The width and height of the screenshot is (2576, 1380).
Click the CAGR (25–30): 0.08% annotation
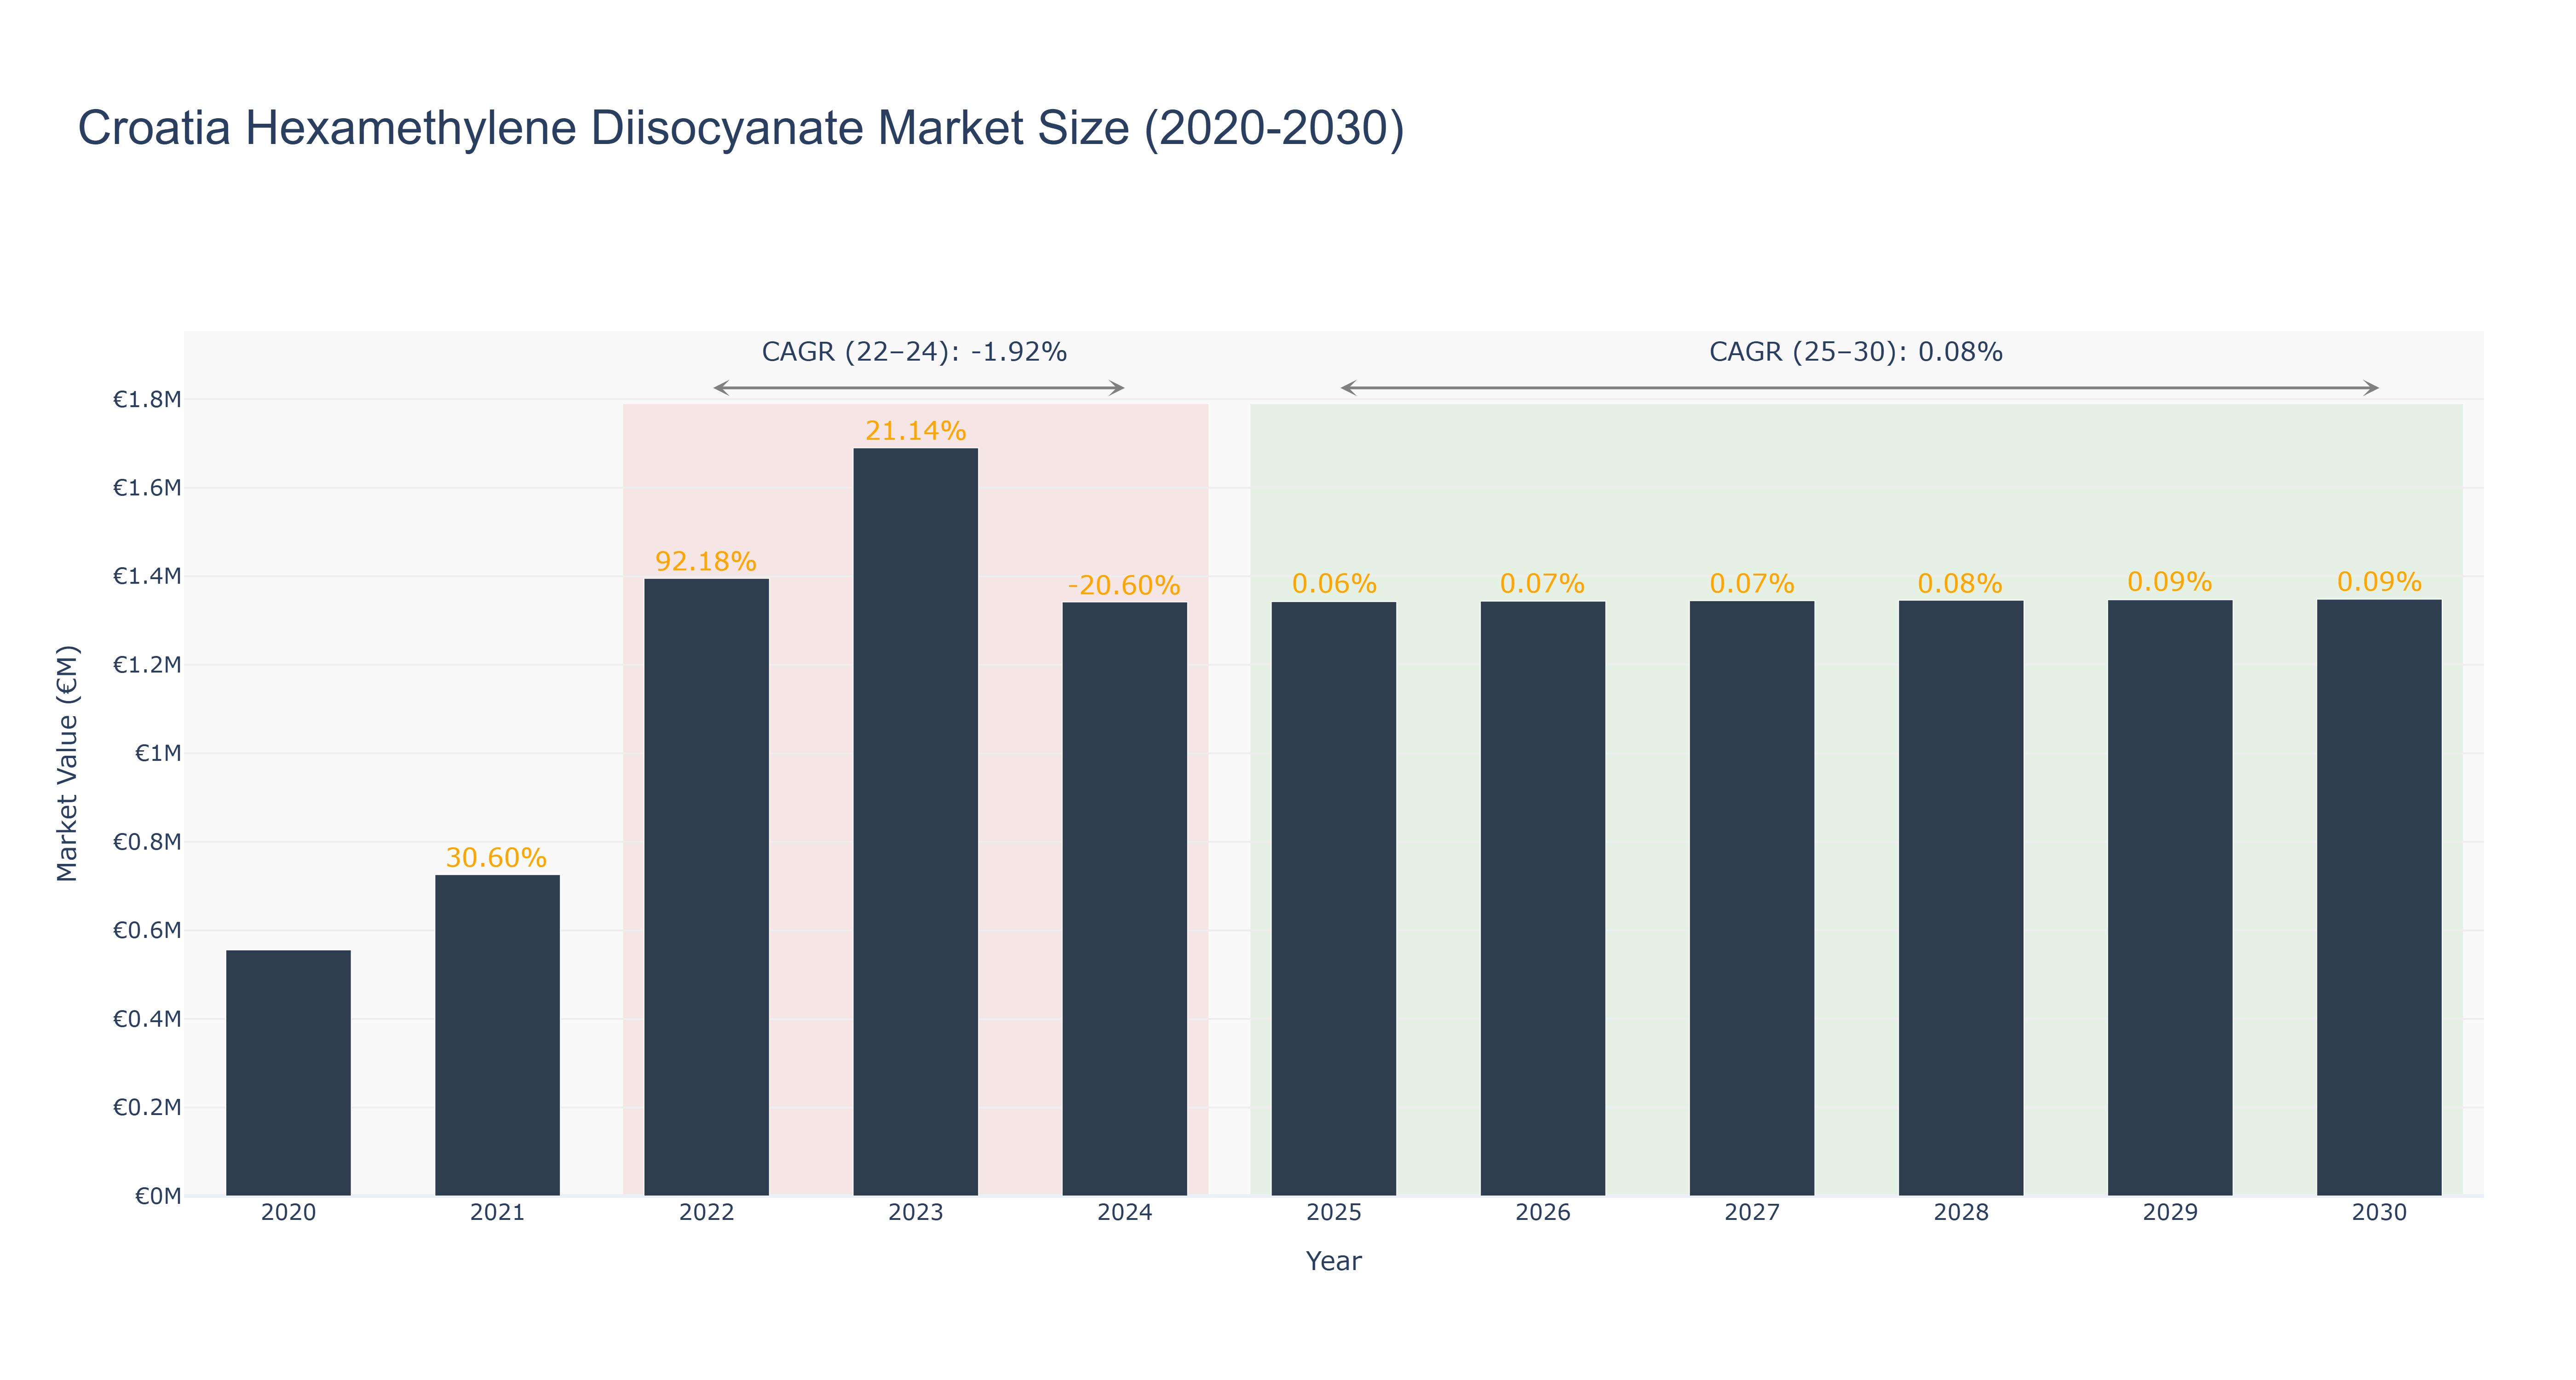coord(1855,352)
